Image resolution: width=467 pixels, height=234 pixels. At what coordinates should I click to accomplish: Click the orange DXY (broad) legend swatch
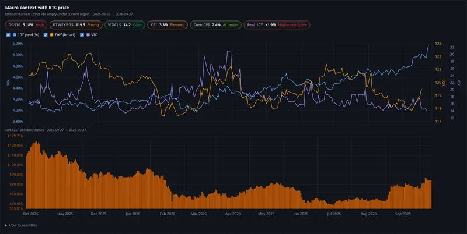coord(52,35)
